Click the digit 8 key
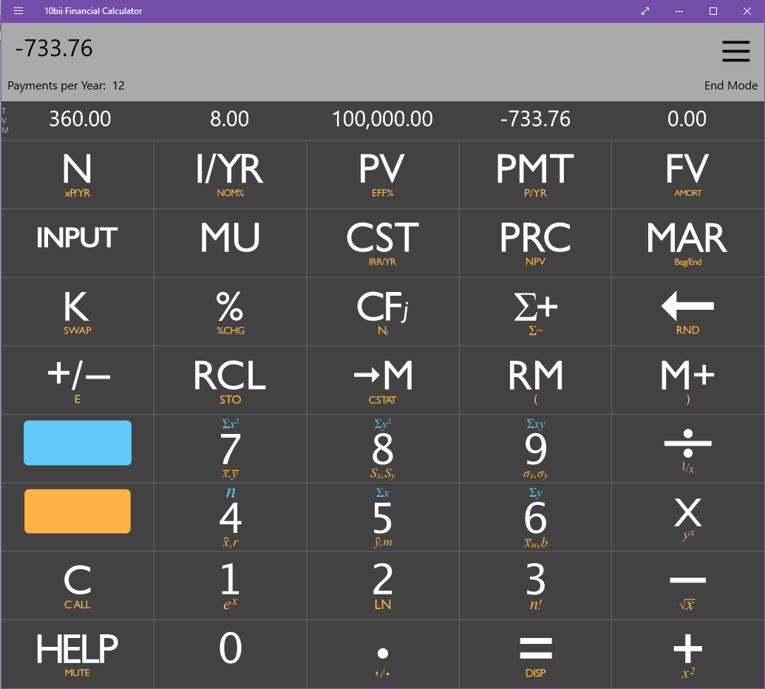 pos(383,449)
